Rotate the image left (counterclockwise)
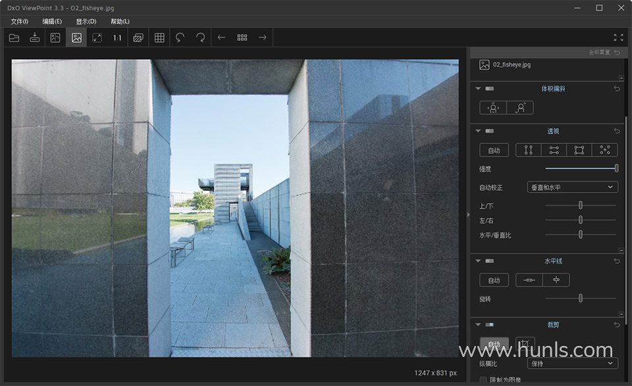The width and height of the screenshot is (632, 386). (x=180, y=37)
